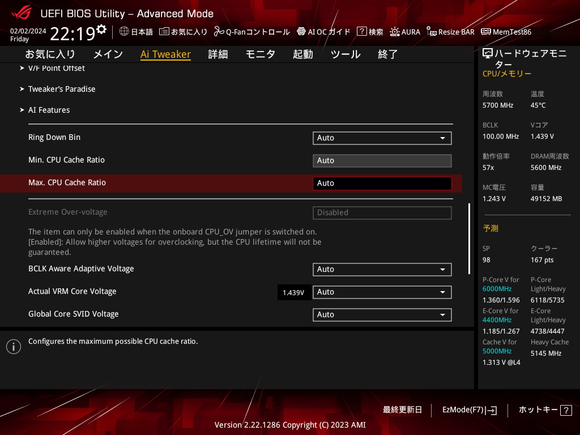Switch to EzMode(F7)
580x435 pixels.
[x=470, y=410]
